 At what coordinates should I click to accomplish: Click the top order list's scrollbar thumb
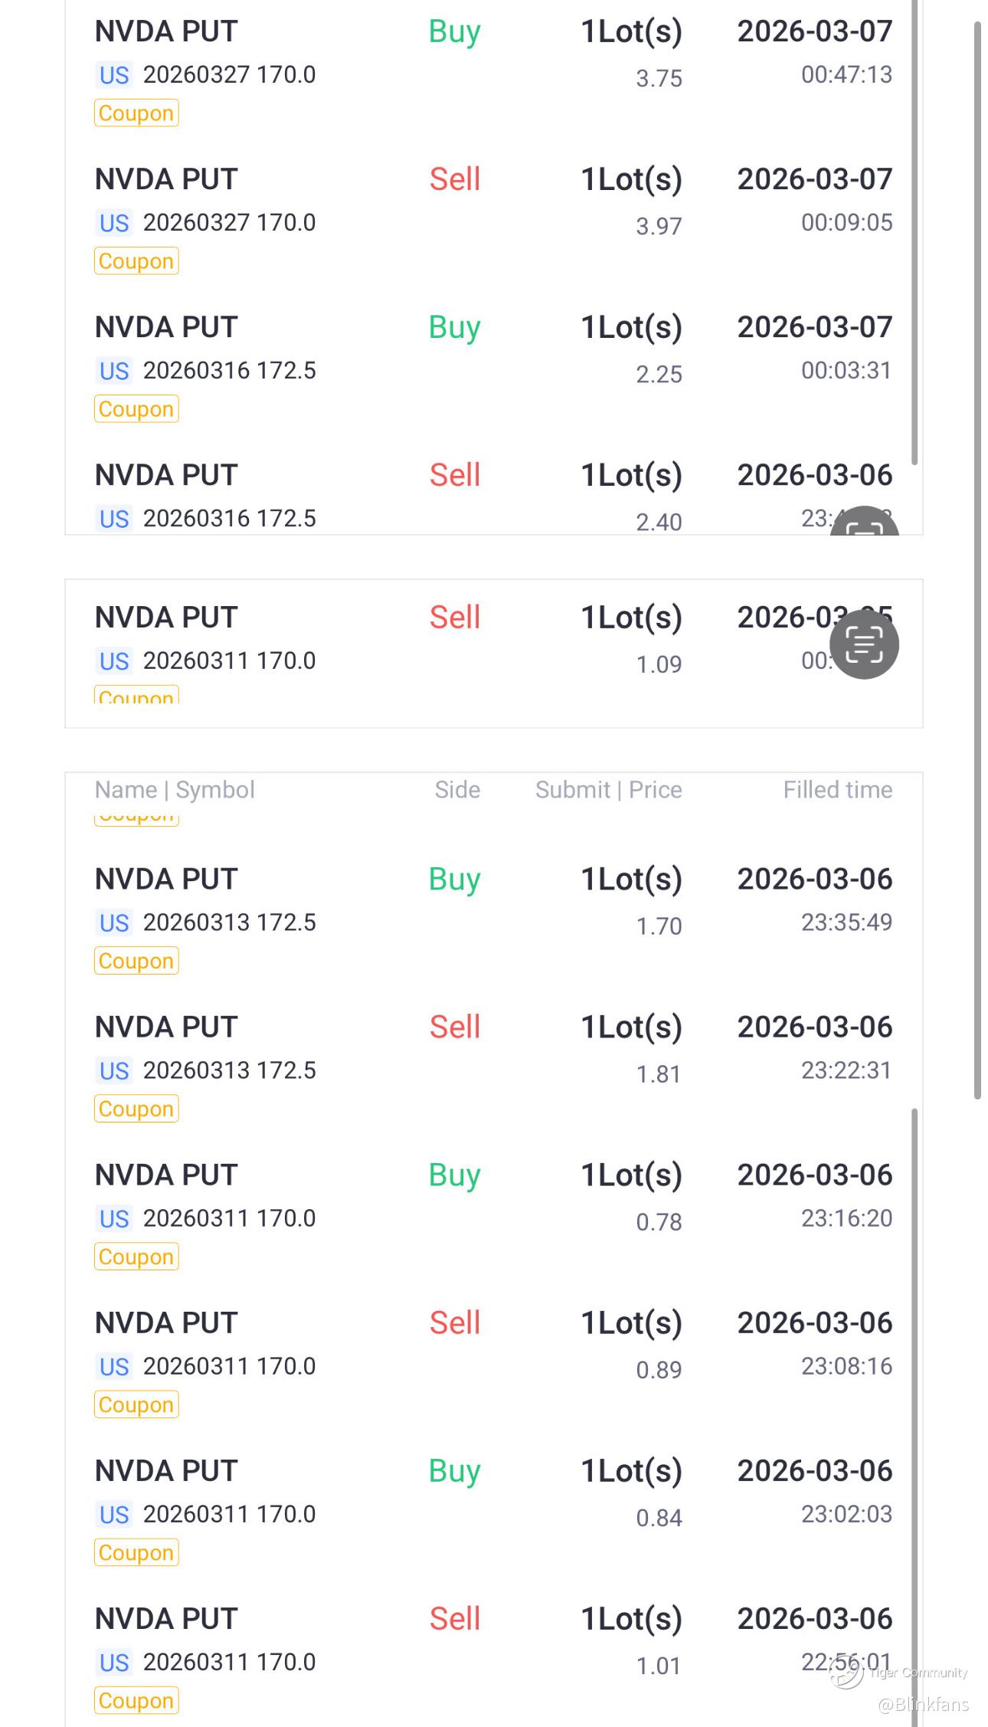pos(914,230)
